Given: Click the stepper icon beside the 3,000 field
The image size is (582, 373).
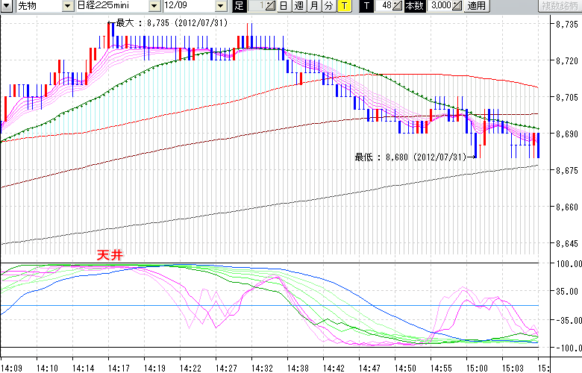Looking at the screenshot, I should point(457,5).
